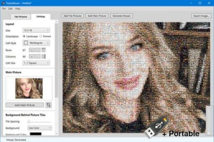The width and height of the screenshot is (214, 142).
Task: Click the TurboMosaic app icon in title bar
Action: [x=3, y=3]
